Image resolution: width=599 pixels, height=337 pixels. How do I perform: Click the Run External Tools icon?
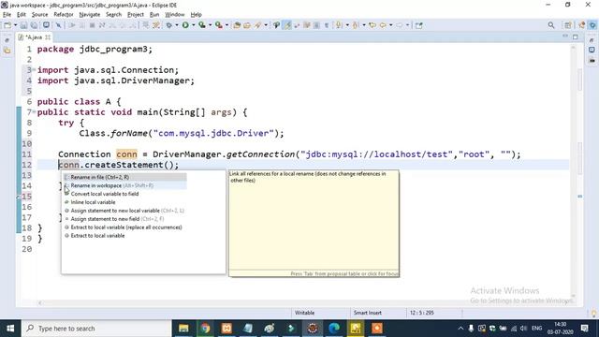coord(219,25)
